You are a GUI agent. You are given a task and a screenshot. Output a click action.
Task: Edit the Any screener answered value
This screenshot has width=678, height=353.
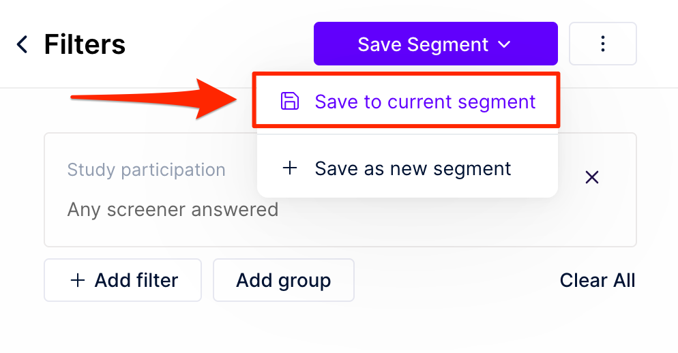tap(173, 210)
